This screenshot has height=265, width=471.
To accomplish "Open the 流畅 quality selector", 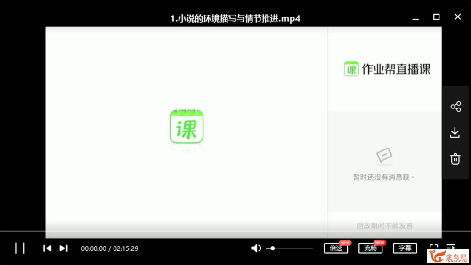I will [x=370, y=248].
